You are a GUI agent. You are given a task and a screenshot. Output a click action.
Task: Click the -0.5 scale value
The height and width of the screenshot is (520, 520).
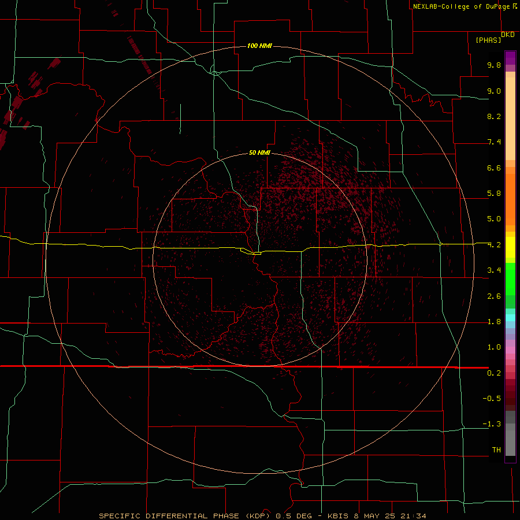pos(492,399)
